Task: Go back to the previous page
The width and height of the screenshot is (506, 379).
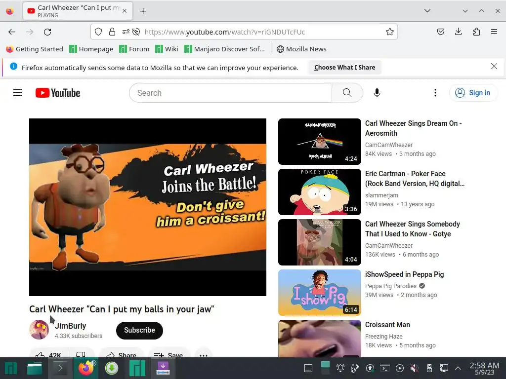Action: pyautogui.click(x=12, y=32)
